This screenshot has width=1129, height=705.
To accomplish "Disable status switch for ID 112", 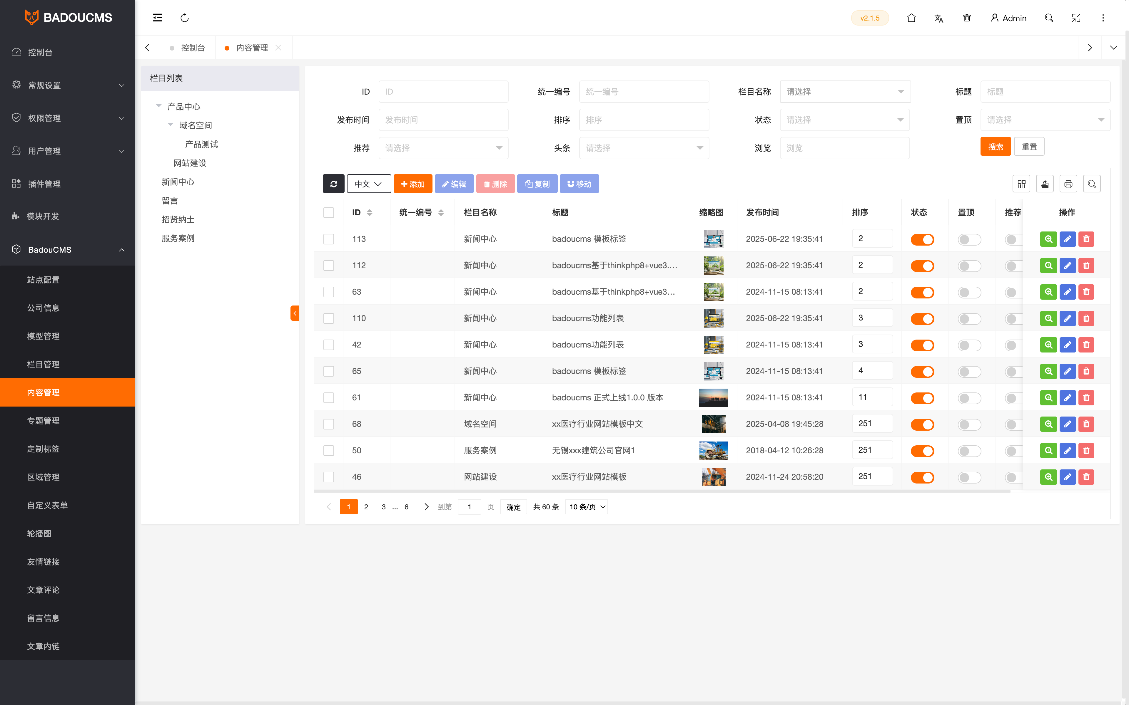I will [x=922, y=266].
